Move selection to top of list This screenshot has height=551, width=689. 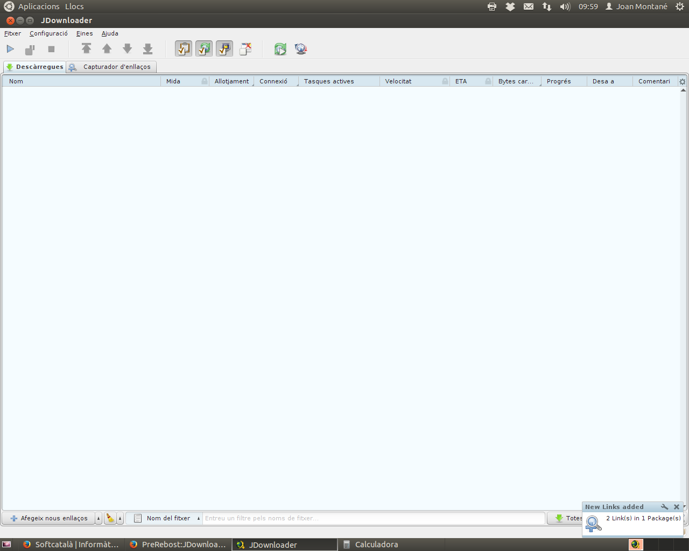pos(86,49)
